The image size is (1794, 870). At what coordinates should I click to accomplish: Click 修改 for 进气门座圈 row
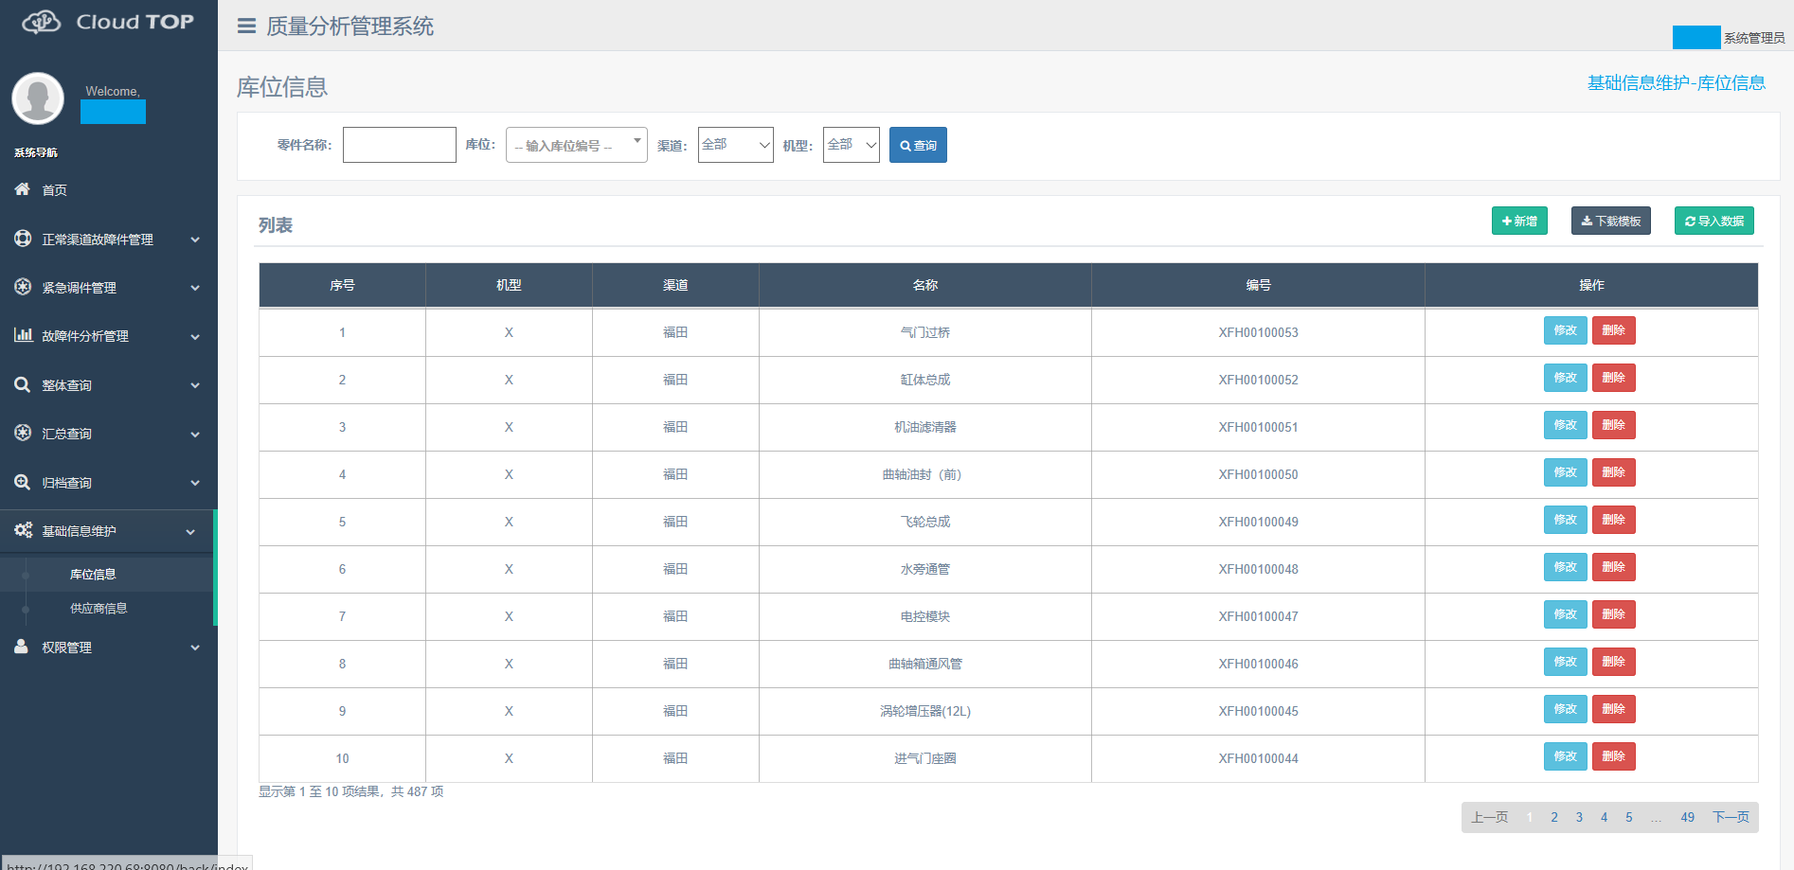[x=1566, y=756]
